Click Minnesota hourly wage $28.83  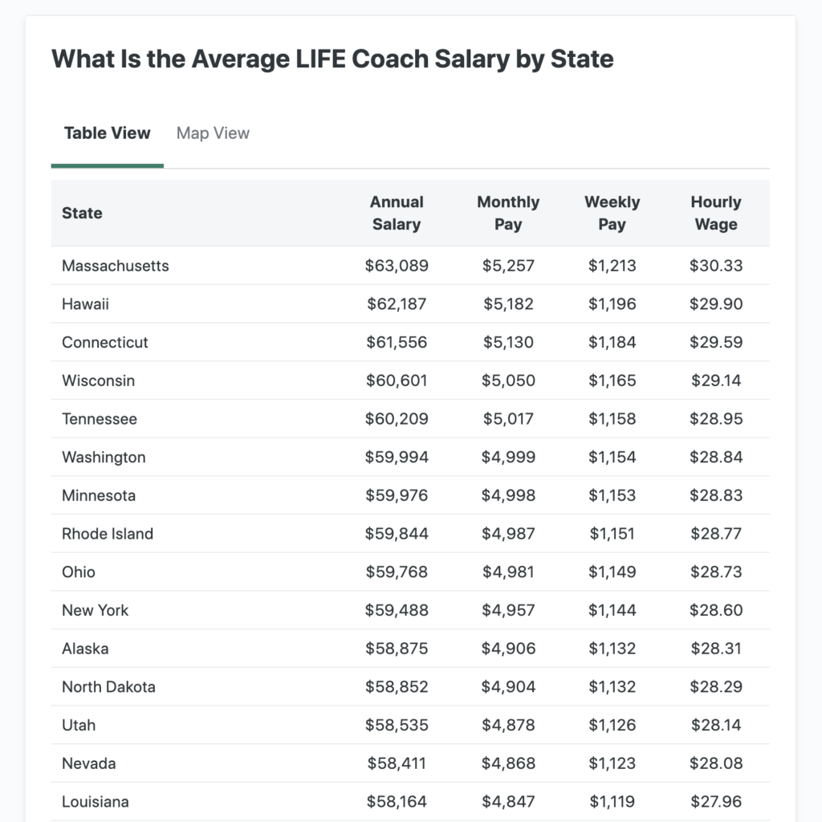coord(716,495)
